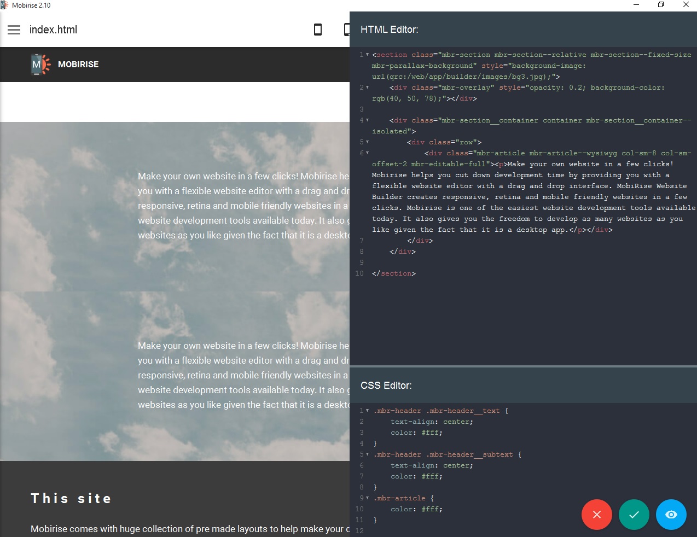Image resolution: width=697 pixels, height=537 pixels.
Task: Cancel code edits with the red X button
Action: 596,515
